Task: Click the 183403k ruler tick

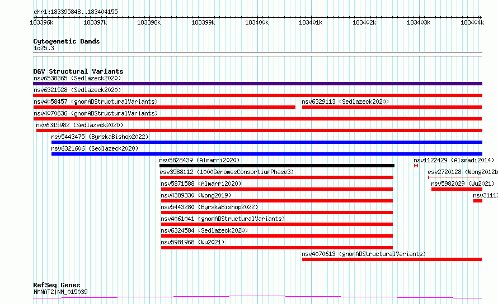Action: click(x=419, y=22)
